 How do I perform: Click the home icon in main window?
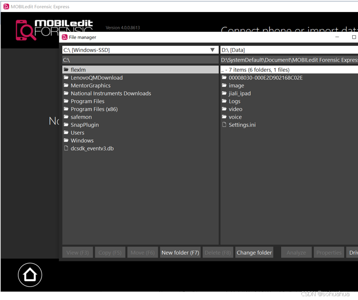click(x=30, y=275)
